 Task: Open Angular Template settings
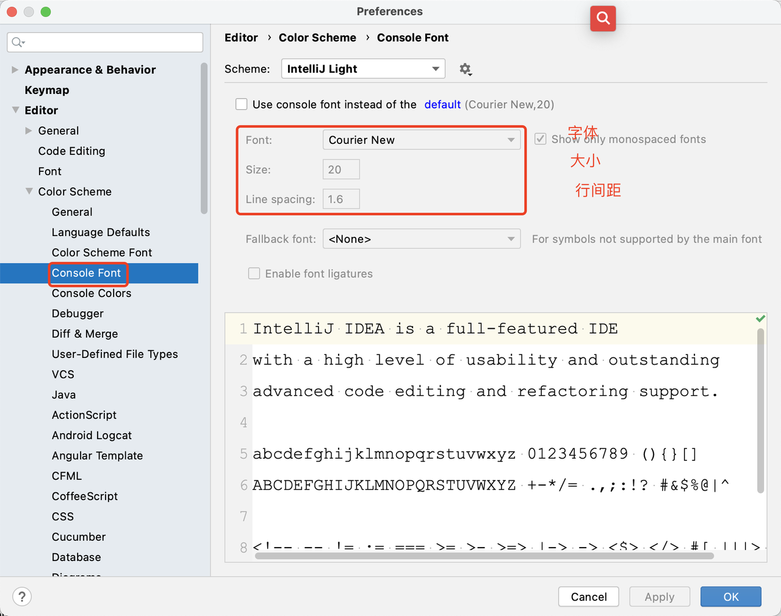pos(97,456)
